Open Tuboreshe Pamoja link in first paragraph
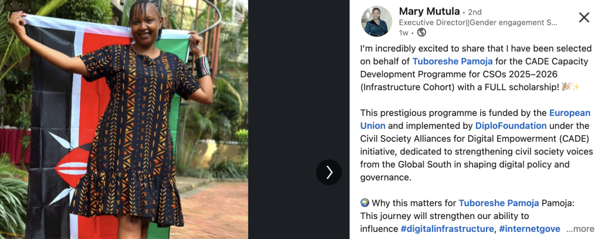 [x=451, y=61]
